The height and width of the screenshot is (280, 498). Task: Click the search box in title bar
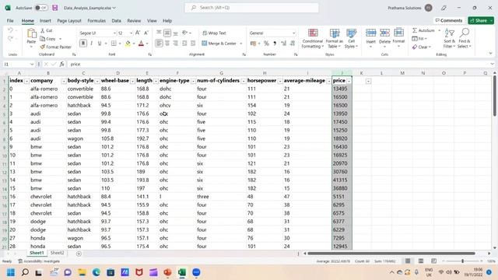251,8
